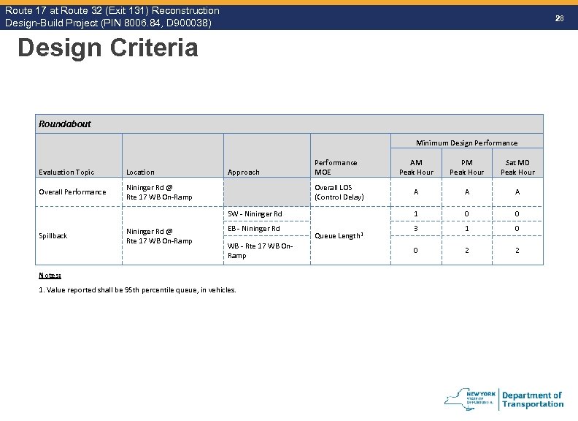The image size is (578, 421).
Task: Click the Sat MD value '0' in the SW - Nininger Rd row
Action: click(517, 214)
